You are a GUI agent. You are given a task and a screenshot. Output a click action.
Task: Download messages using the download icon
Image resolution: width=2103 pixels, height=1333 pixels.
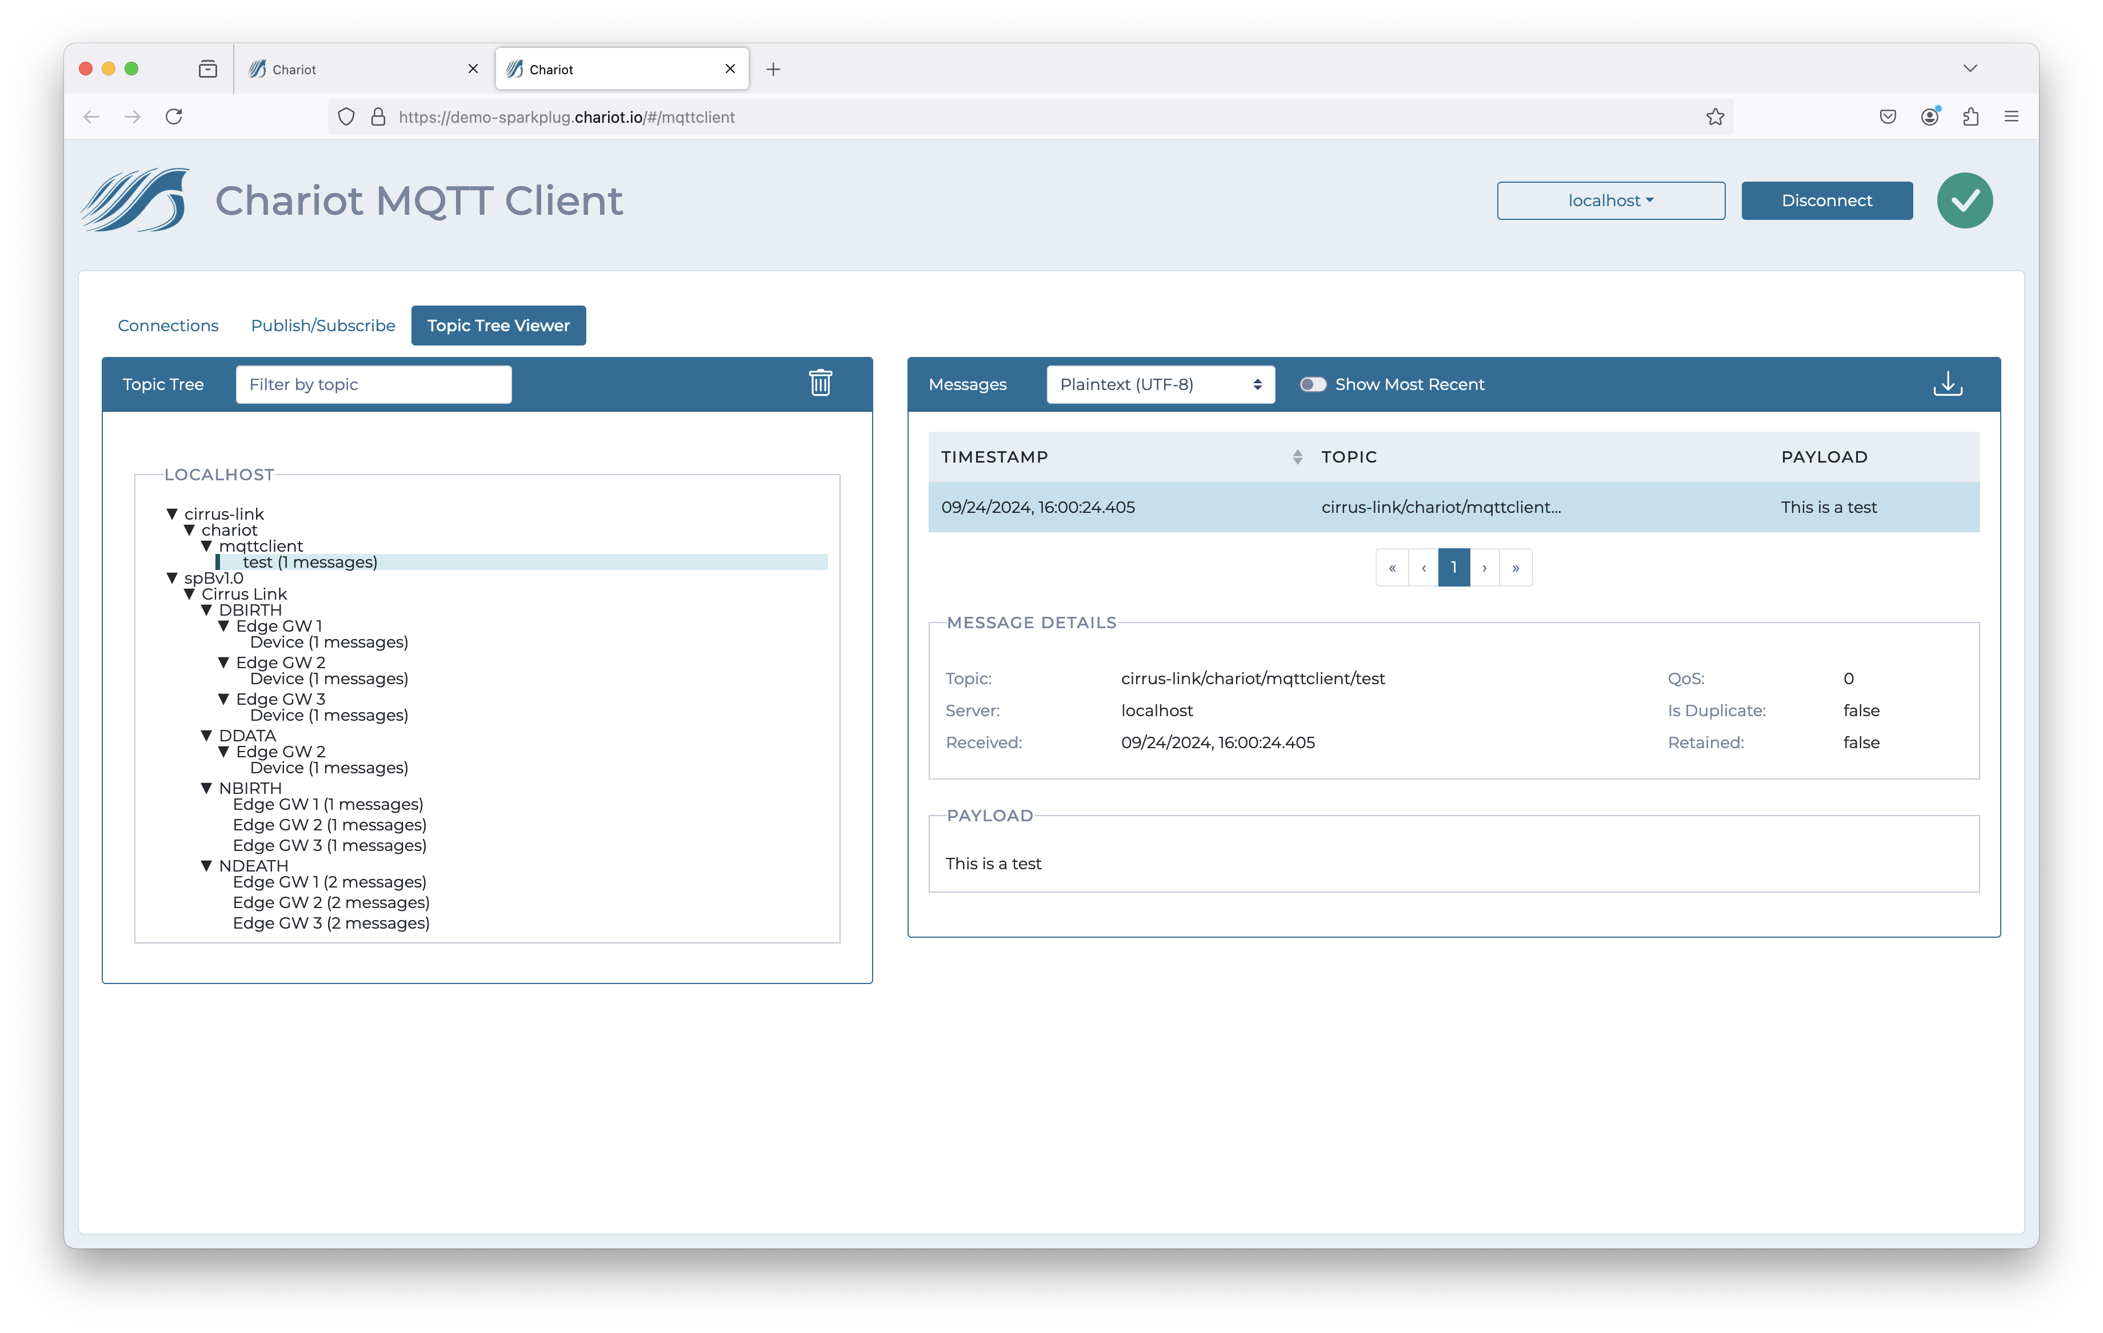click(x=1946, y=383)
